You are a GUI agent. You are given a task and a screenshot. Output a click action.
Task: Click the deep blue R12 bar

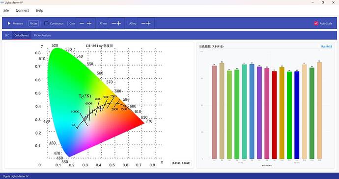(x=297, y=115)
